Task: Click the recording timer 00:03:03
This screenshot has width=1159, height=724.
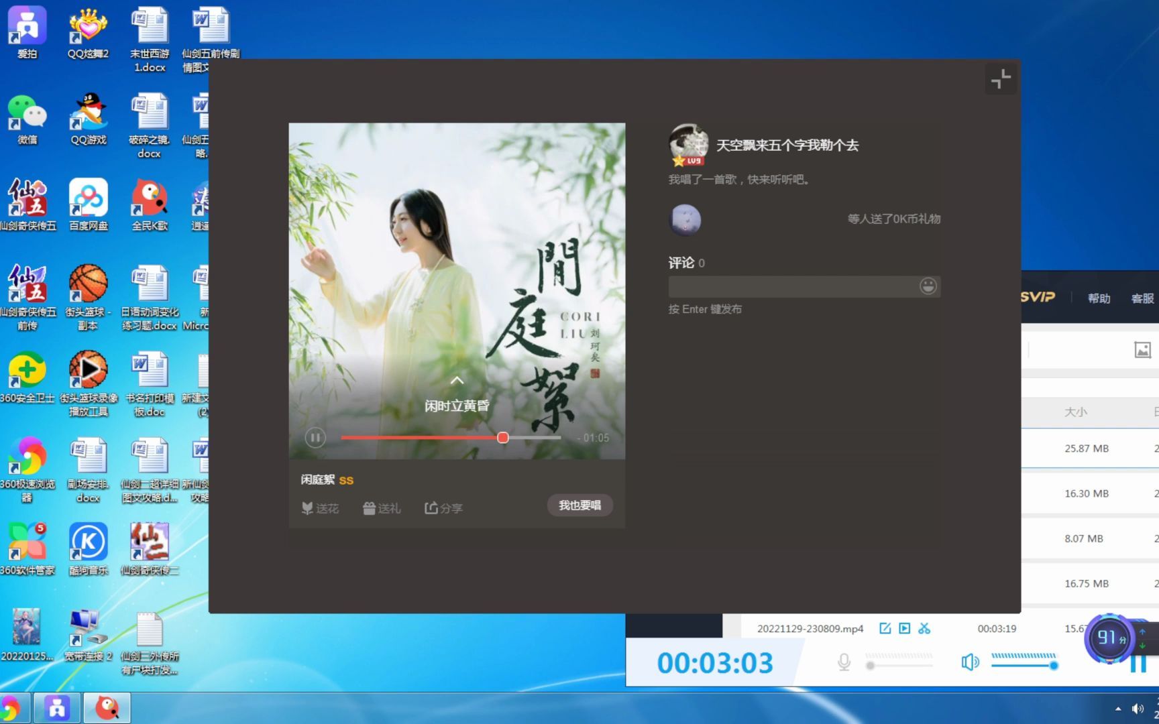Action: [715, 663]
